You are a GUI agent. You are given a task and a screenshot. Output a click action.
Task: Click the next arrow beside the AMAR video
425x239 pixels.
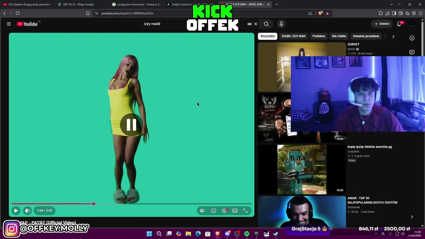[x=412, y=217]
